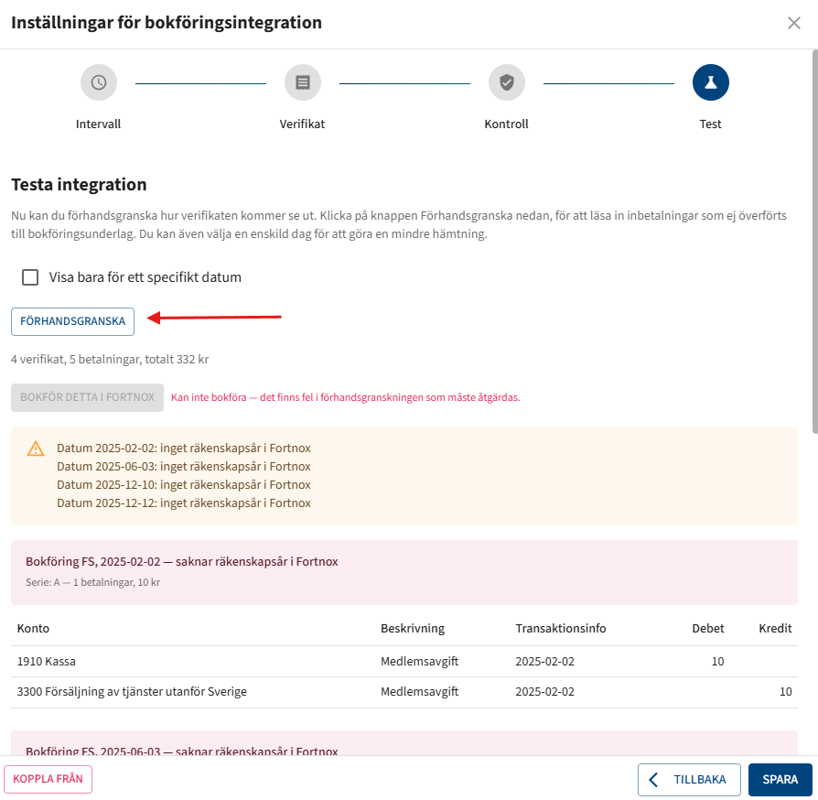Click the left chevron icon on the Tillbaka button
The image size is (818, 800).
(x=653, y=780)
